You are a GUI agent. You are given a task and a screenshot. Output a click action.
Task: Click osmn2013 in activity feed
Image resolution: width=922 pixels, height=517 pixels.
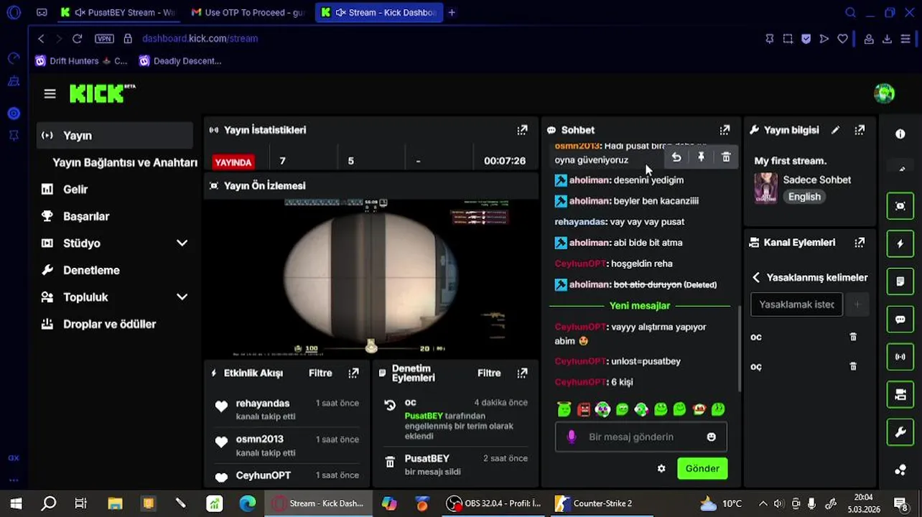260,439
